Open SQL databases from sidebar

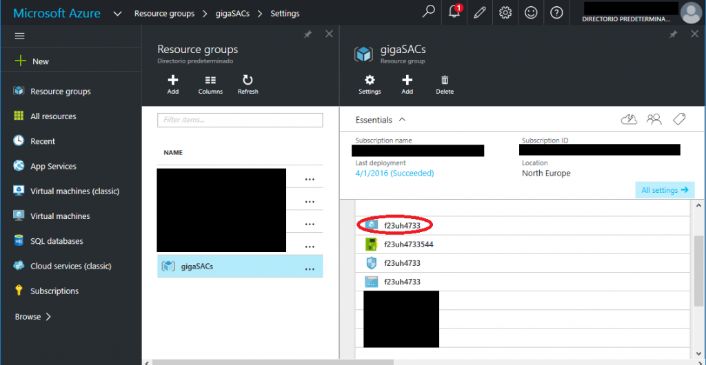(57, 242)
